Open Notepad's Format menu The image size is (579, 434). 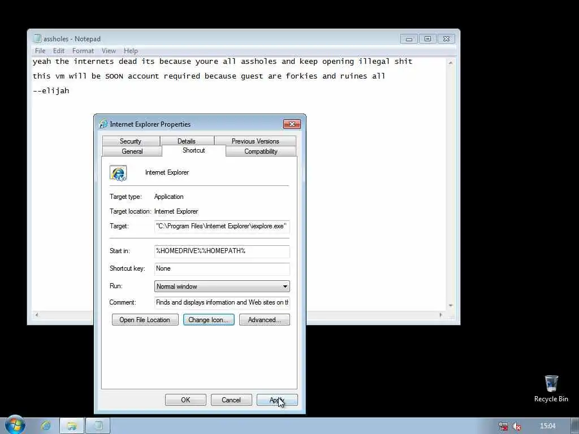(x=83, y=50)
